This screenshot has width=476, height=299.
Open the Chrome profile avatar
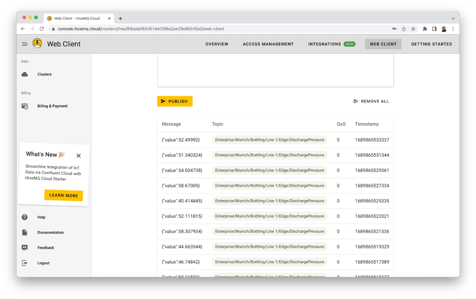[x=444, y=29]
